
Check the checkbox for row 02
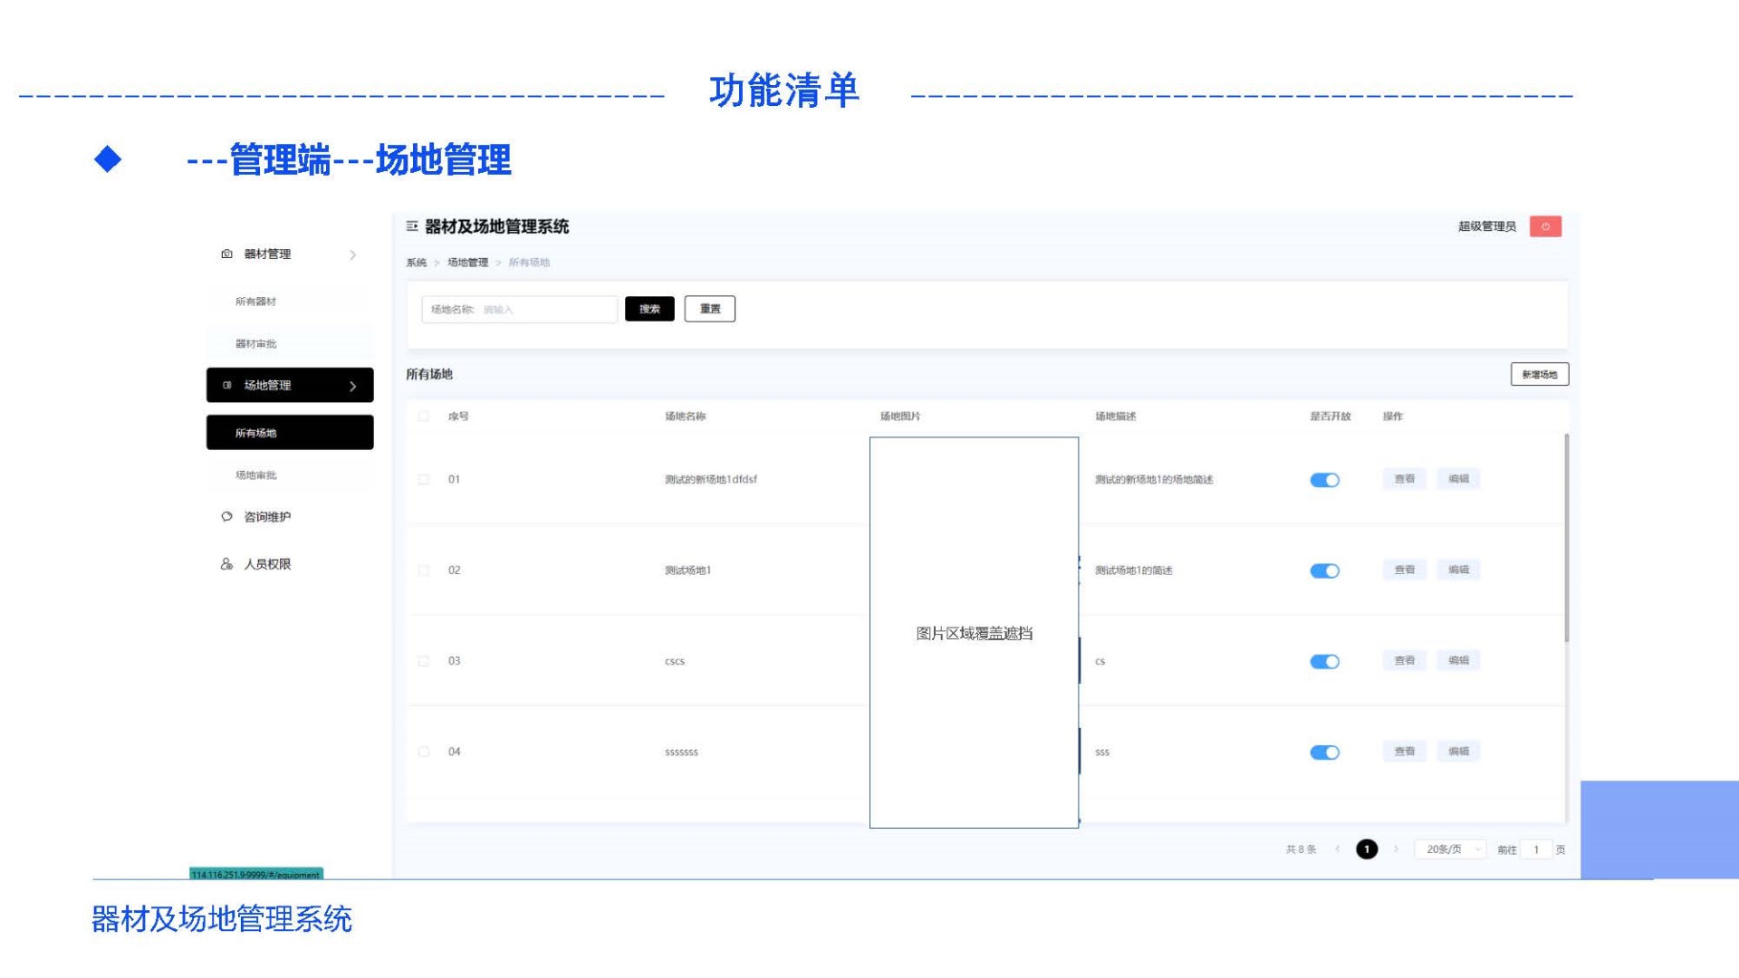coord(424,570)
